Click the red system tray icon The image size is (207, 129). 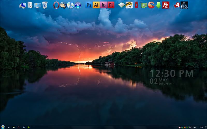(x=180, y=127)
